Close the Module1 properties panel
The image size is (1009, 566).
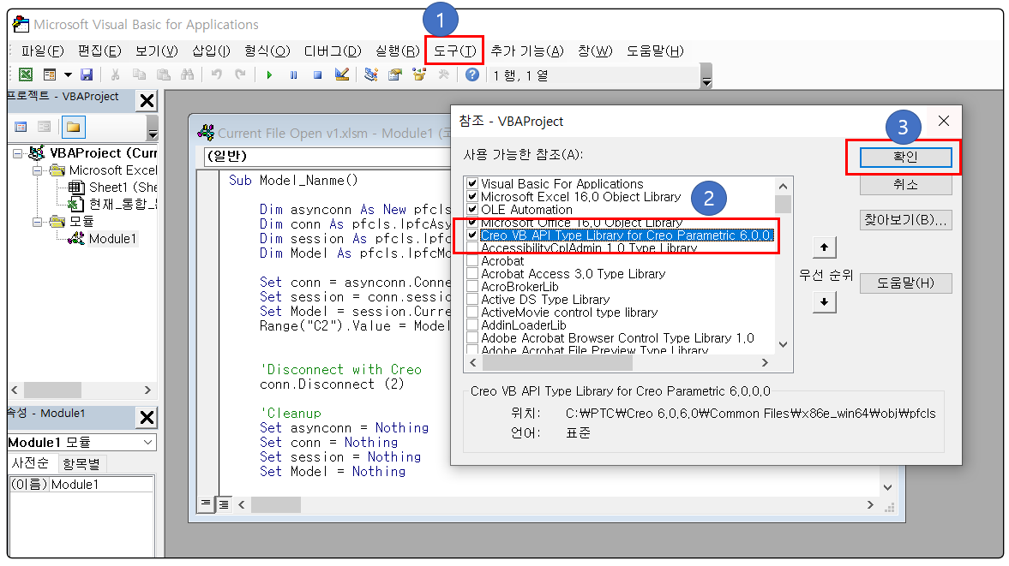(147, 418)
